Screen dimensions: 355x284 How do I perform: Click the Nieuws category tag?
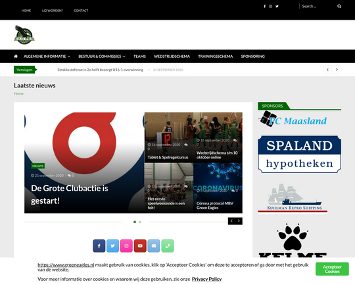(38, 166)
